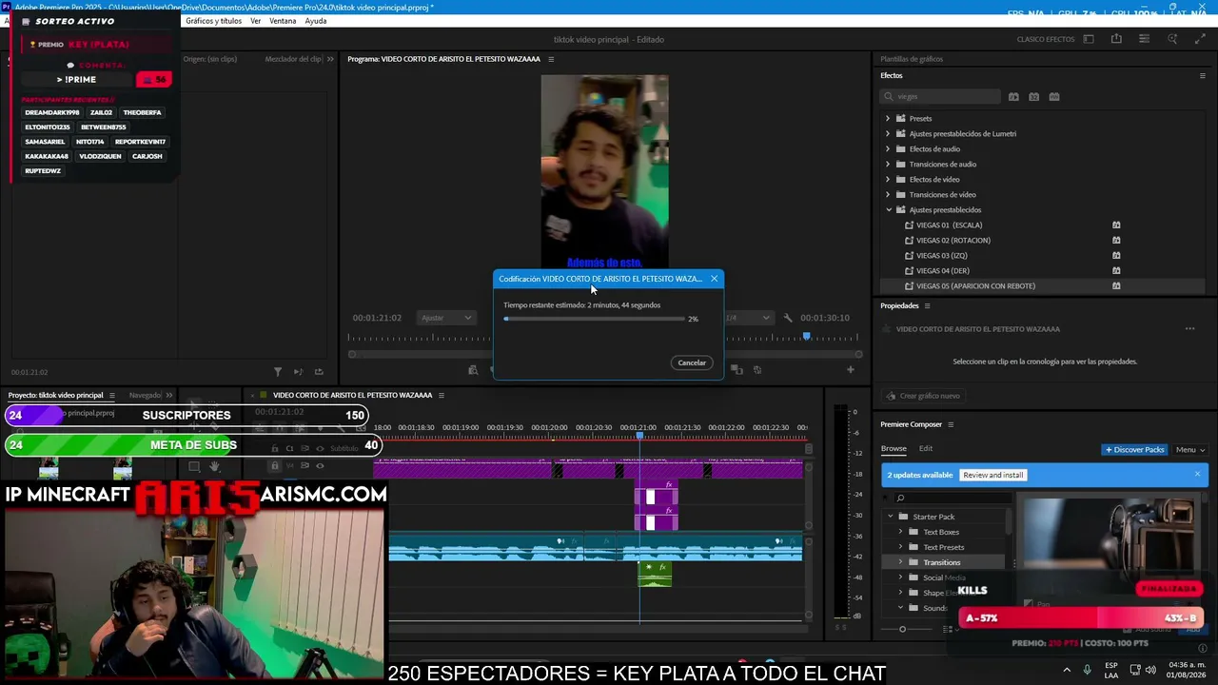Screen dimensions: 1218x685
Task: Select the VIEGAS 04 (DER) preset
Action: 942,271
